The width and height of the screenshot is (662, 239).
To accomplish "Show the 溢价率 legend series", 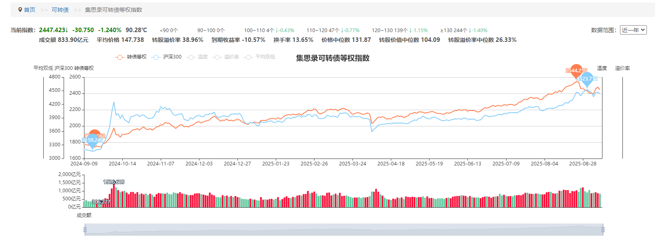I will pyautogui.click(x=226, y=57).
